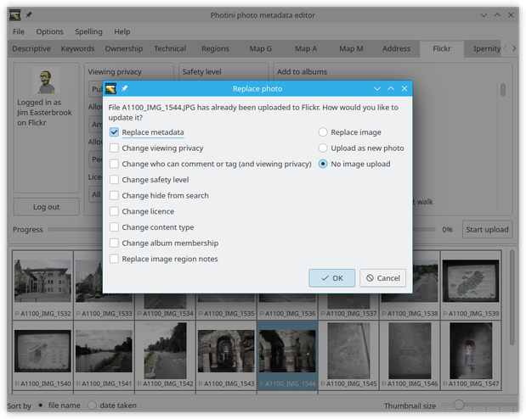Tick Change album membership checkbox
Screen dimensions: 526x419
pyautogui.click(x=114, y=243)
